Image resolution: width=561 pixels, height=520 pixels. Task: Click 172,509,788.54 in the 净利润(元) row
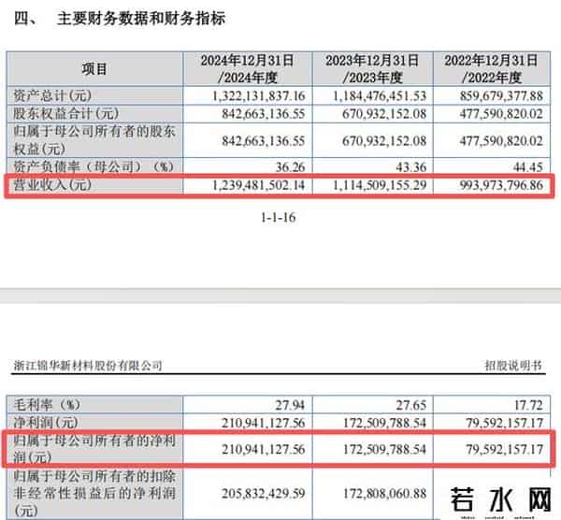coord(384,424)
